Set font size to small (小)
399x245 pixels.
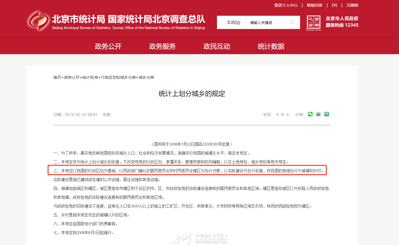coord(287,115)
